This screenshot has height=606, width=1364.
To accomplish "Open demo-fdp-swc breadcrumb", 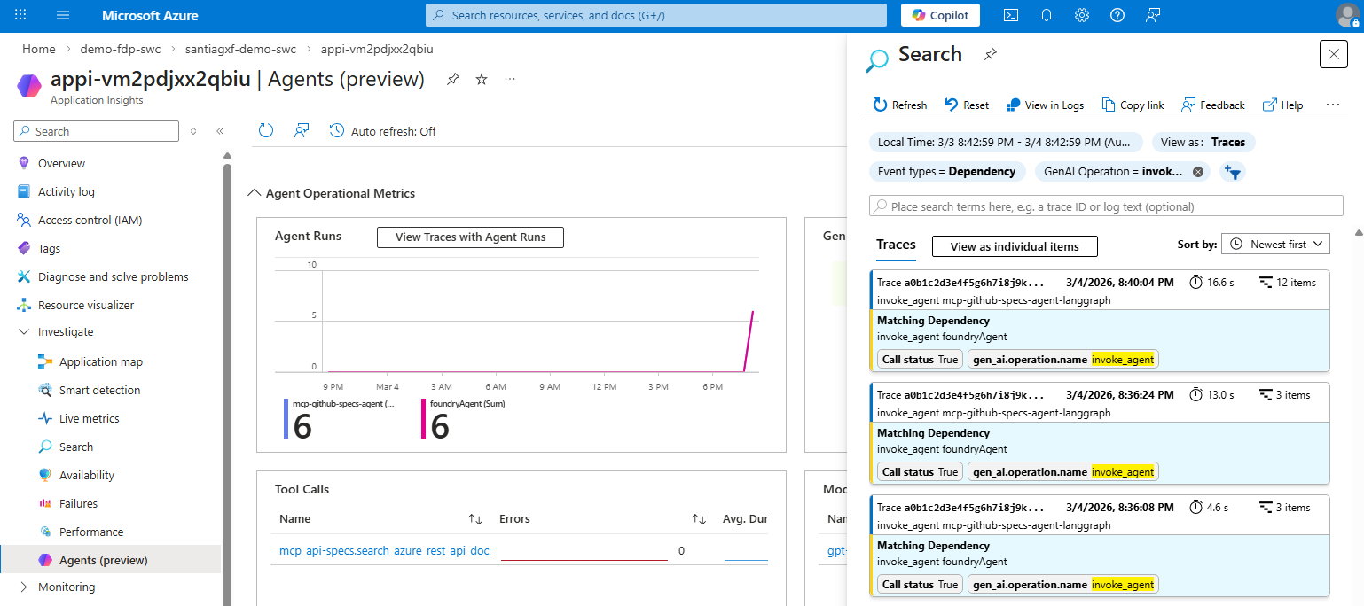I will pos(120,49).
